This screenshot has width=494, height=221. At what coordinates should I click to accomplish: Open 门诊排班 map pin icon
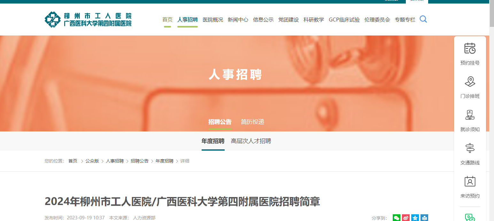coord(470,82)
